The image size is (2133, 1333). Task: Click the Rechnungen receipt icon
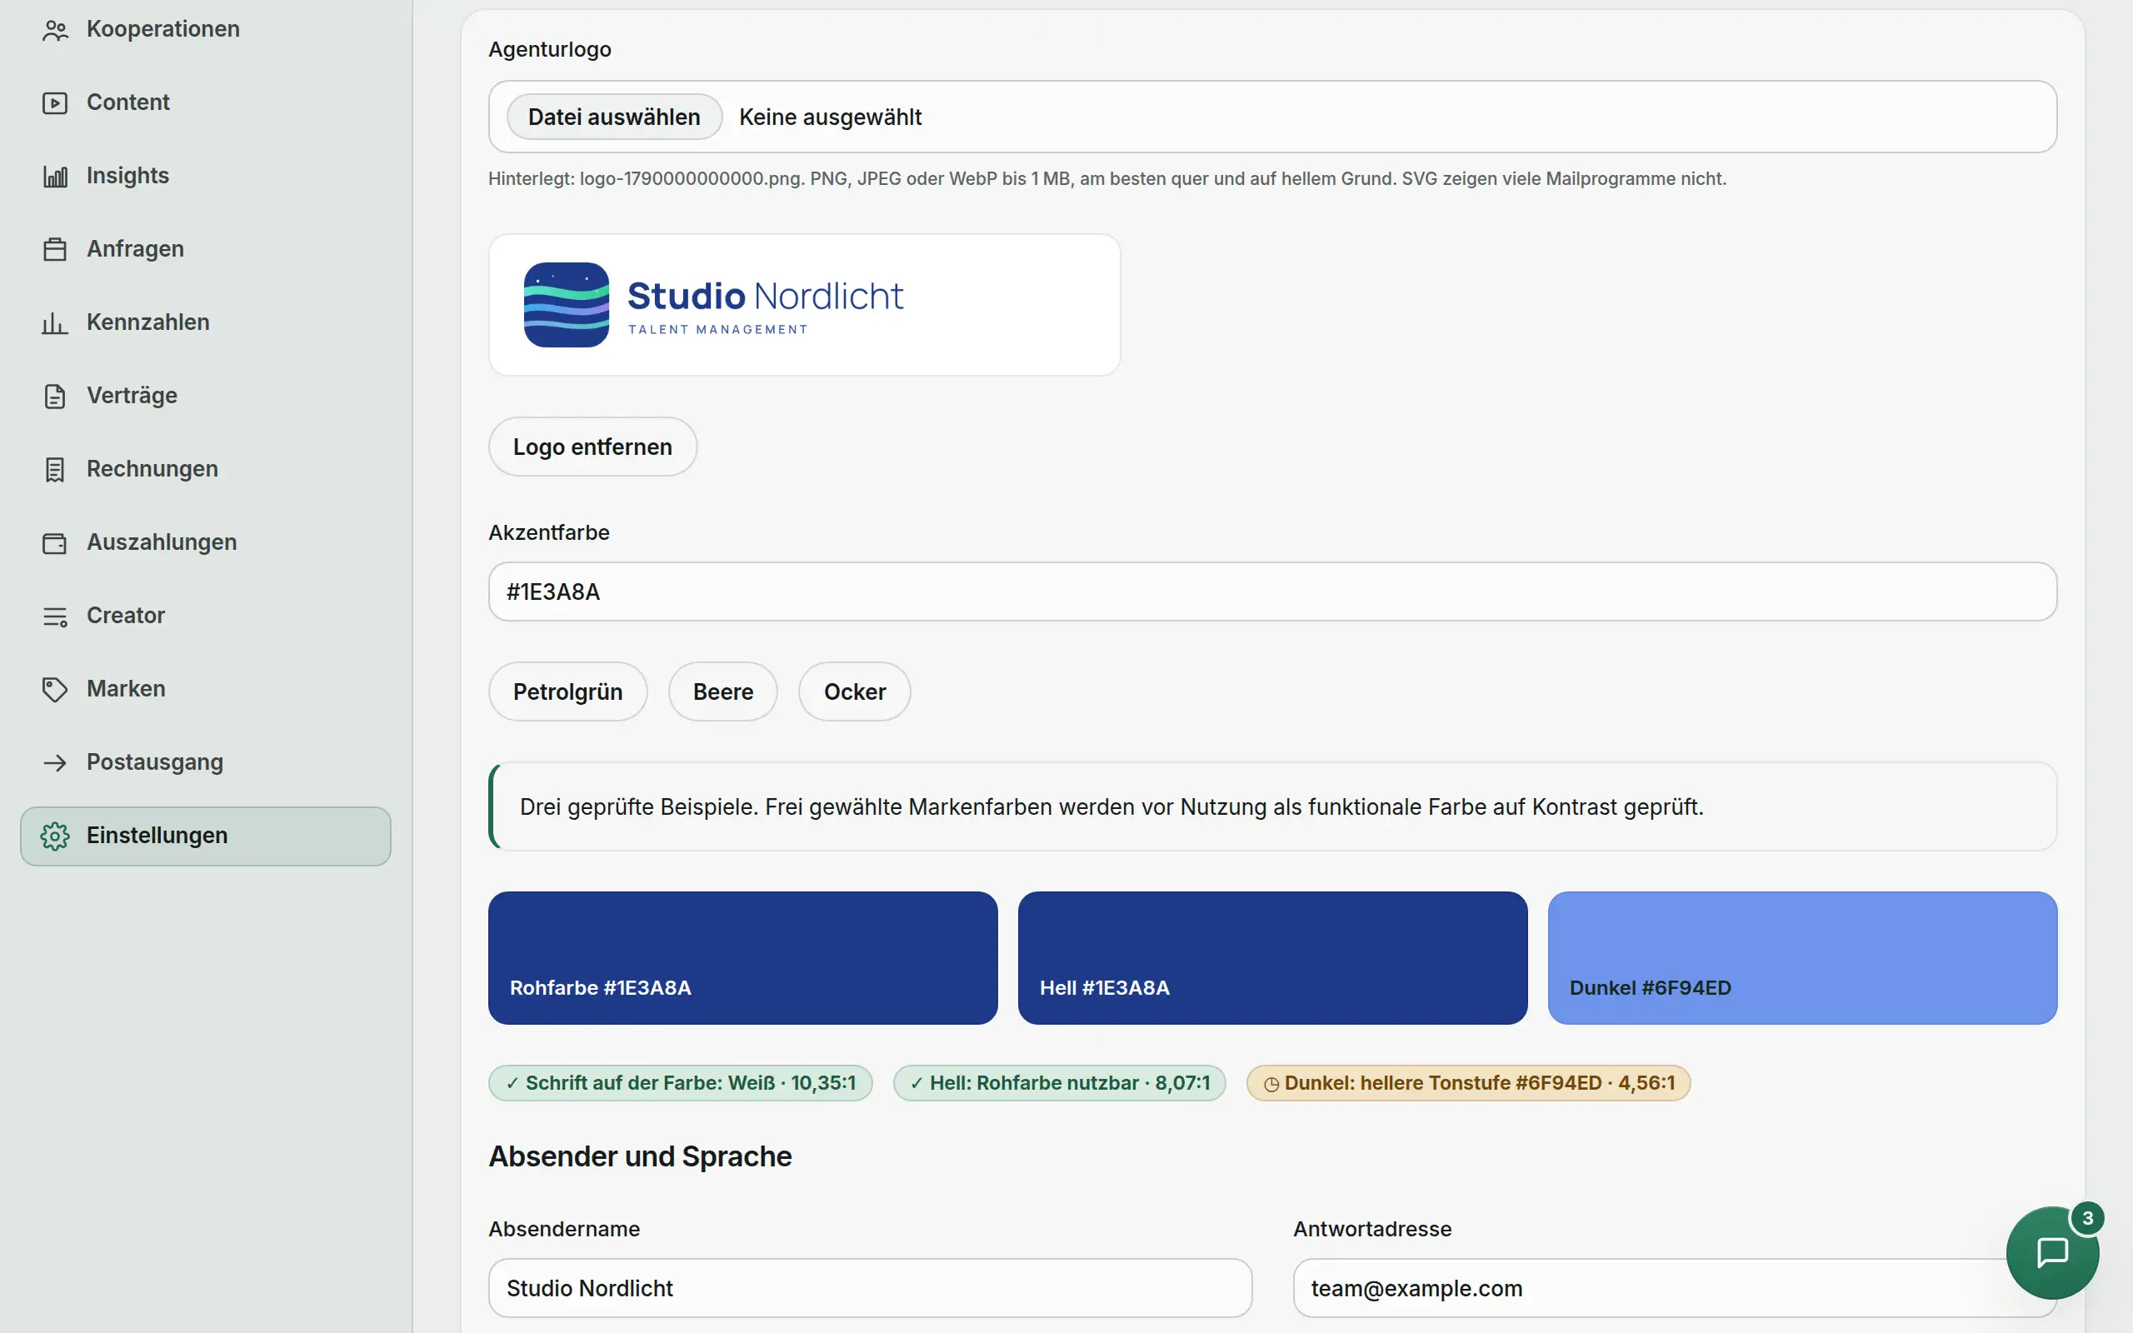click(x=55, y=469)
